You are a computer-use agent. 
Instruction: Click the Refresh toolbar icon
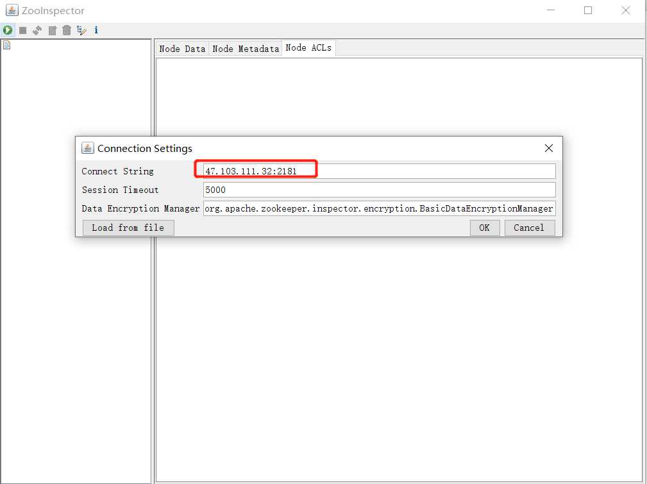37,30
